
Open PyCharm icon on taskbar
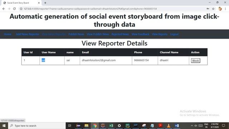(x=127, y=126)
